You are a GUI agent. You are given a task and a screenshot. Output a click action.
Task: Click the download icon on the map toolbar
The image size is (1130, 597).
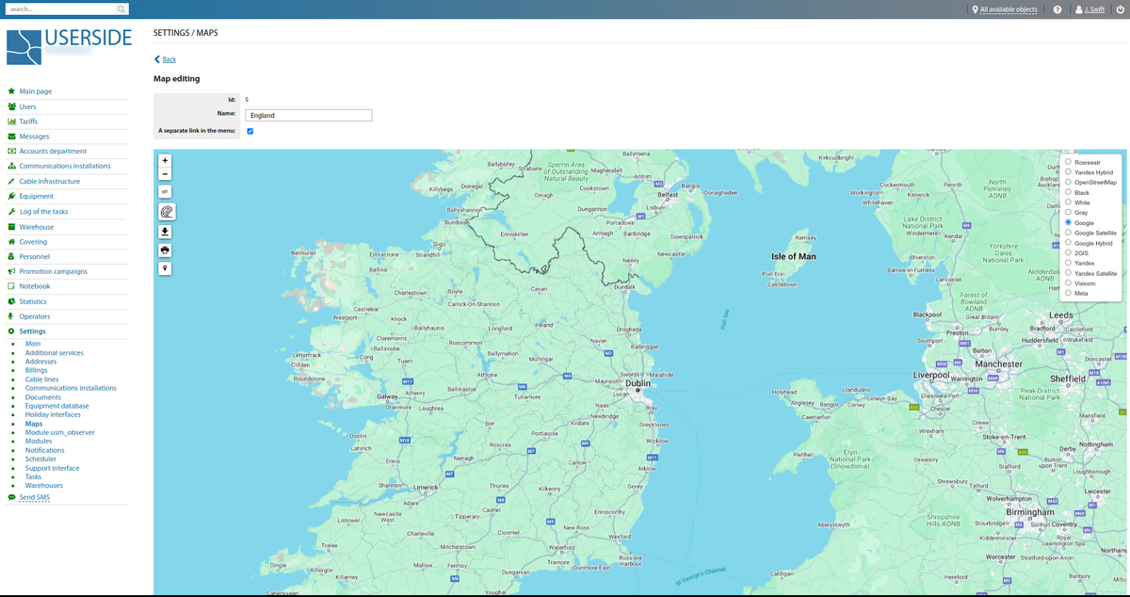click(165, 232)
